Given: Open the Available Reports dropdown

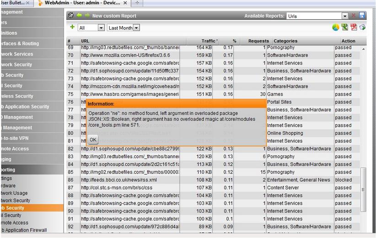Looking at the screenshot, I should coord(344,16).
